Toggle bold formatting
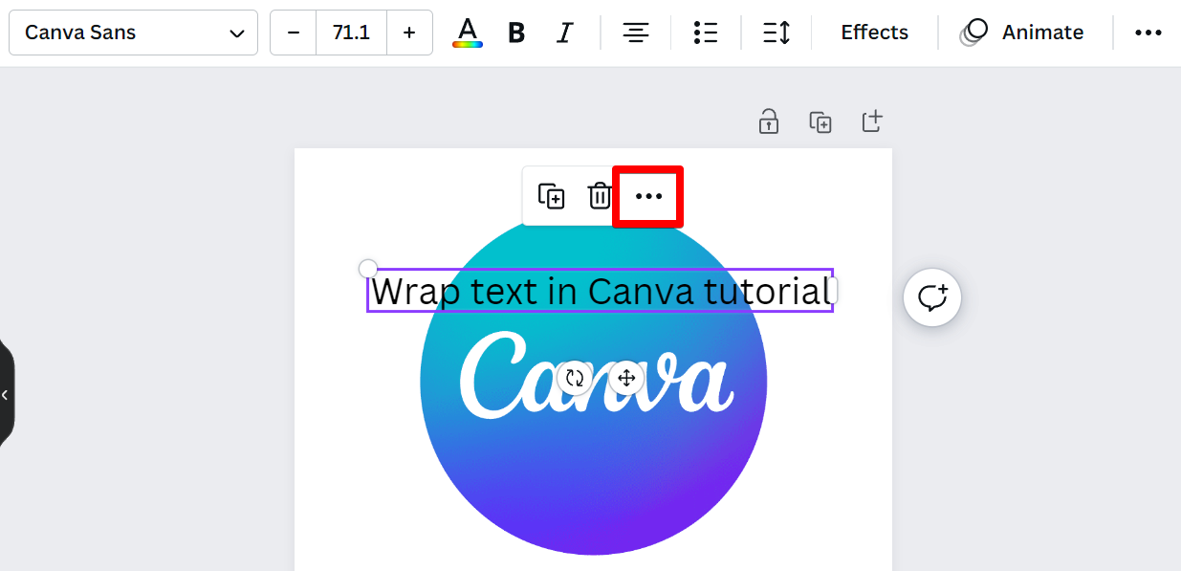 pyautogui.click(x=516, y=33)
